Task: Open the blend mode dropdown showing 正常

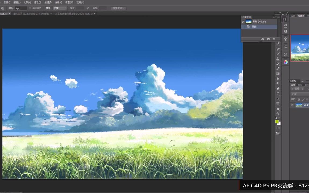Action: point(296,93)
